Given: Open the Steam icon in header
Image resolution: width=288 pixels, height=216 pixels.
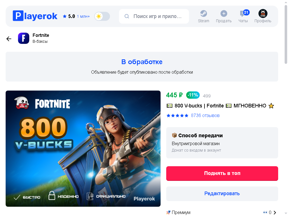Looking at the screenshot, I should [204, 13].
